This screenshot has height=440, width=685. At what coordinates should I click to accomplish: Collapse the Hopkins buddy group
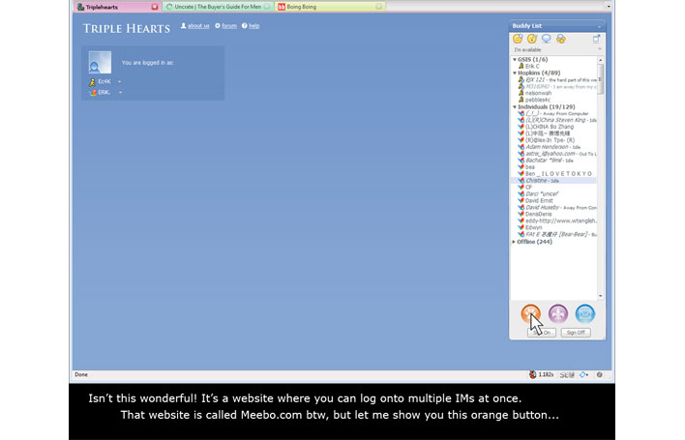[x=515, y=73]
